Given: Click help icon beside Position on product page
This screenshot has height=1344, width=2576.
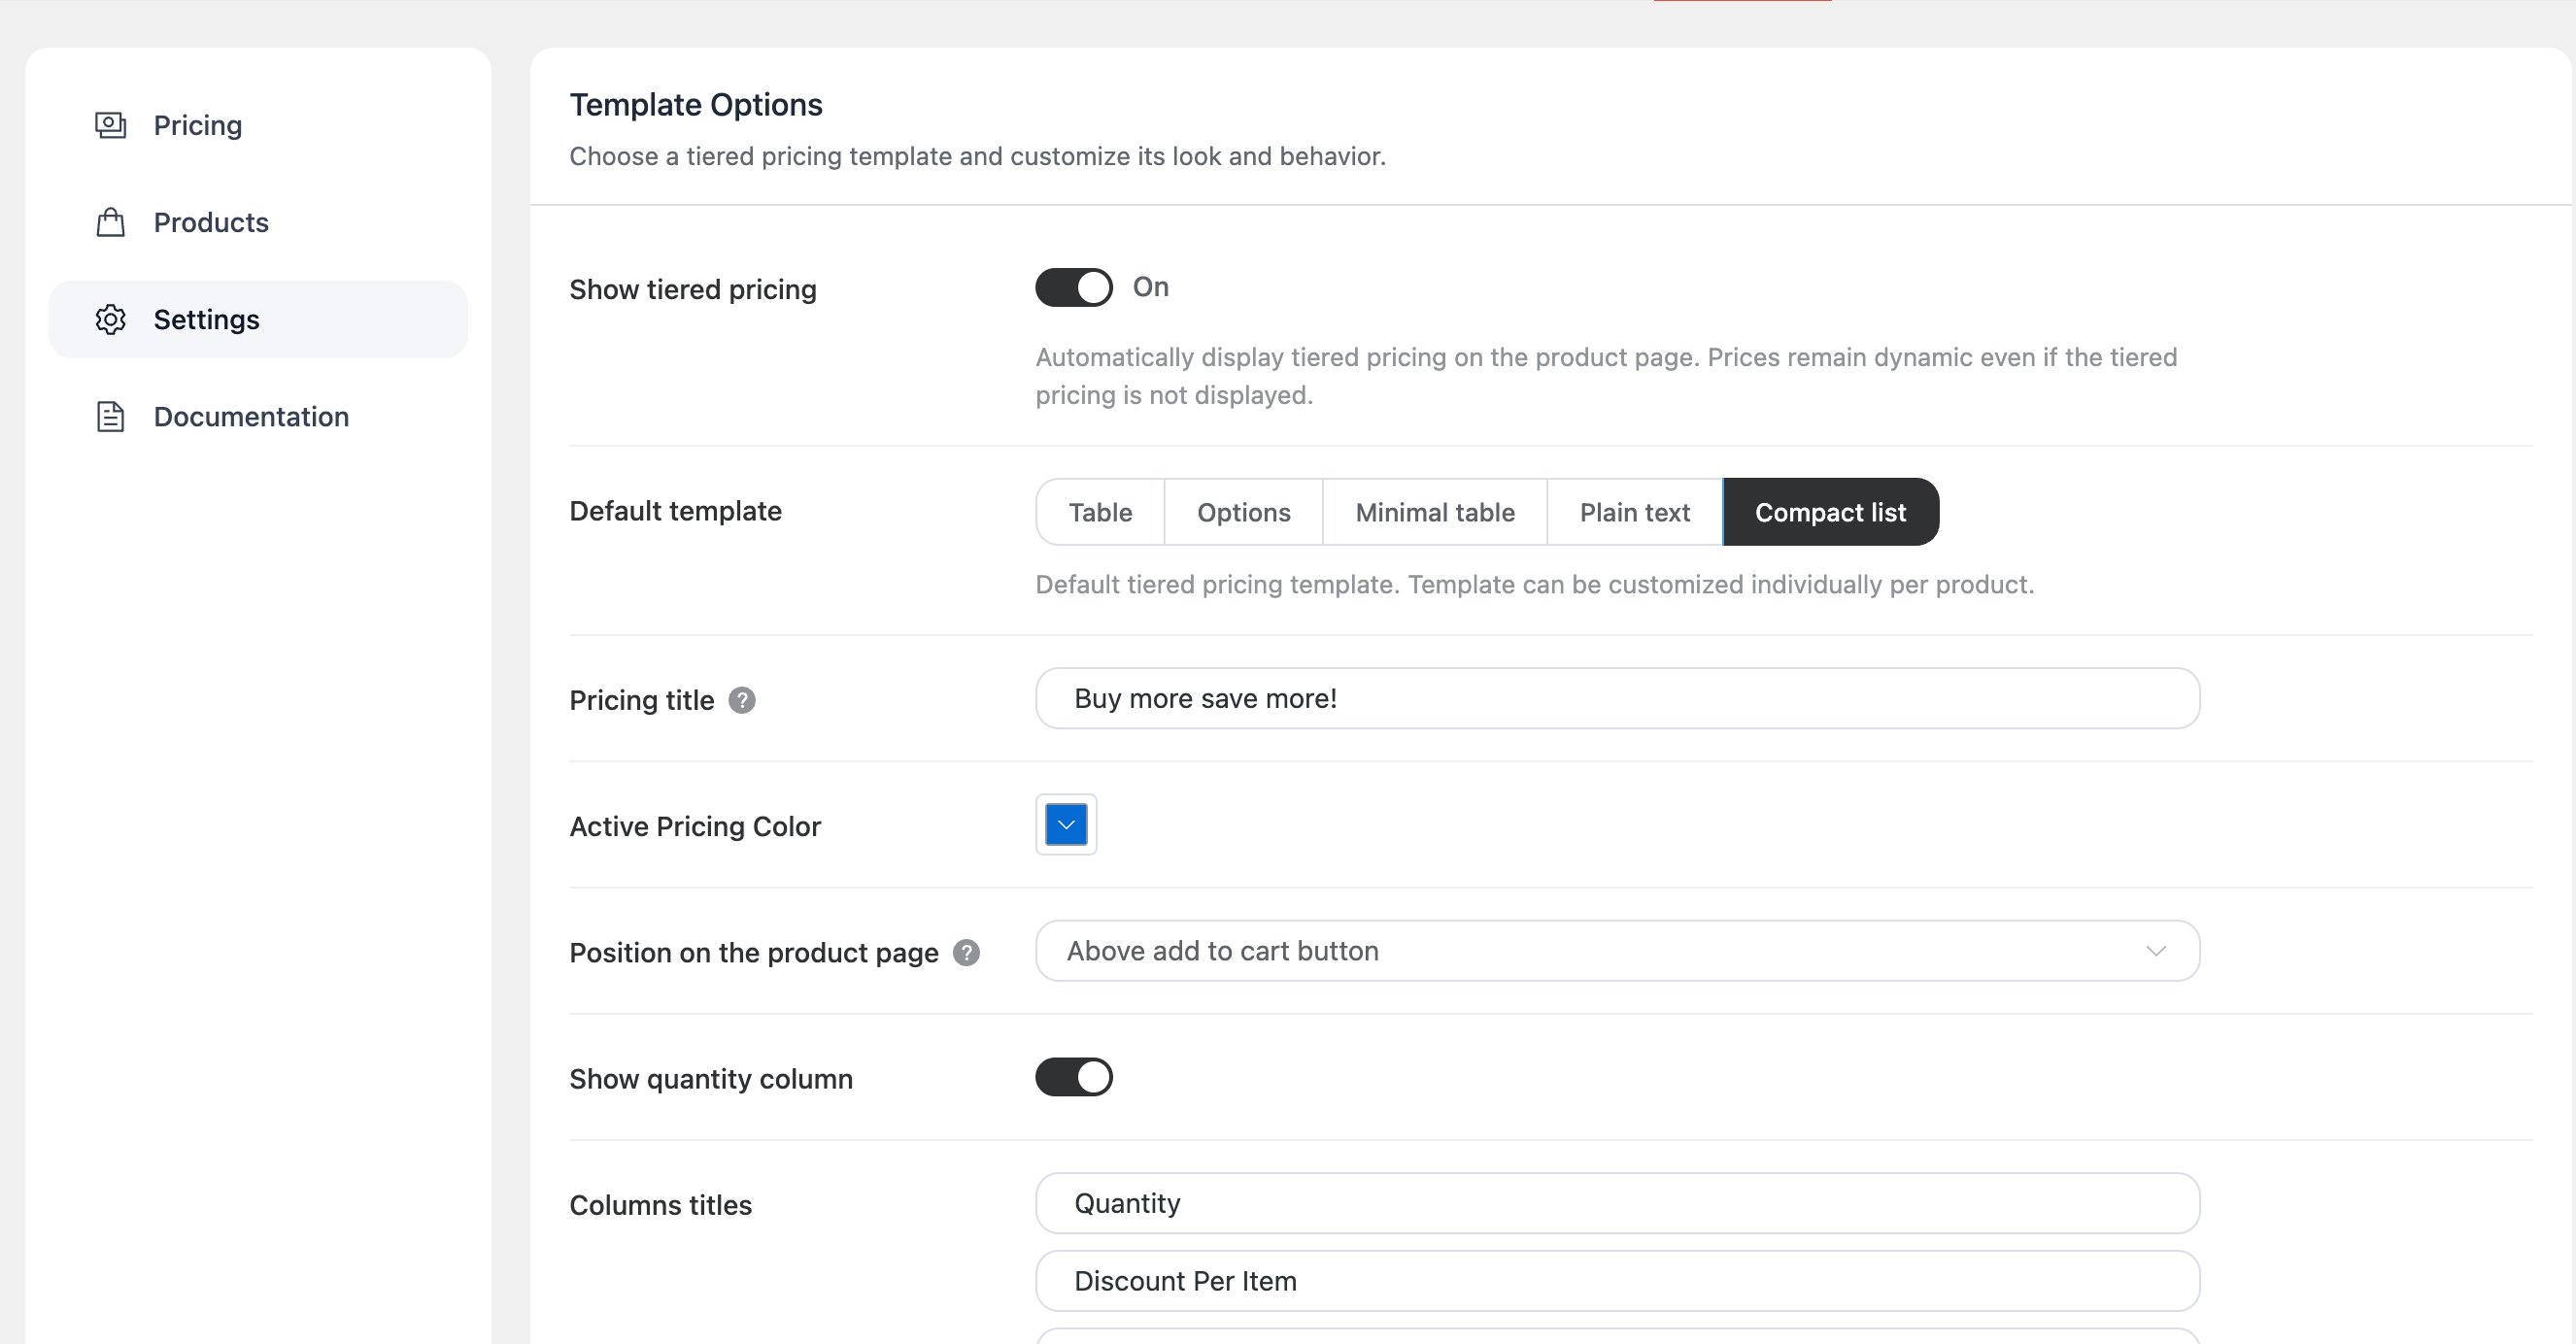Looking at the screenshot, I should pos(966,953).
